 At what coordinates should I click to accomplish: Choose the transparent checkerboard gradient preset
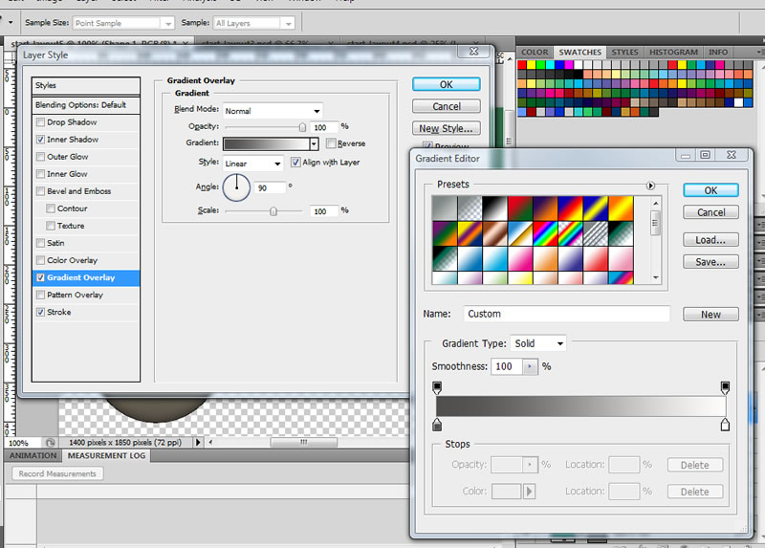pos(470,208)
